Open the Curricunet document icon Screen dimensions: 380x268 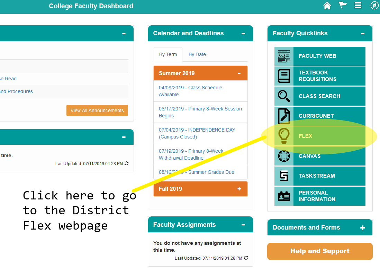[x=284, y=116]
